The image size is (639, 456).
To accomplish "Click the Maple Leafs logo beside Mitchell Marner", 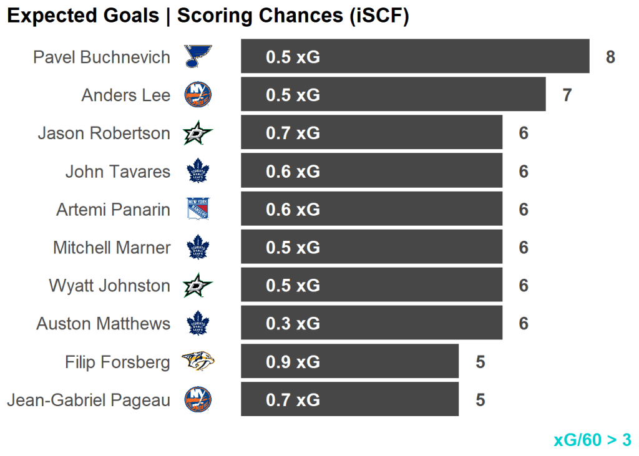I will point(198,248).
